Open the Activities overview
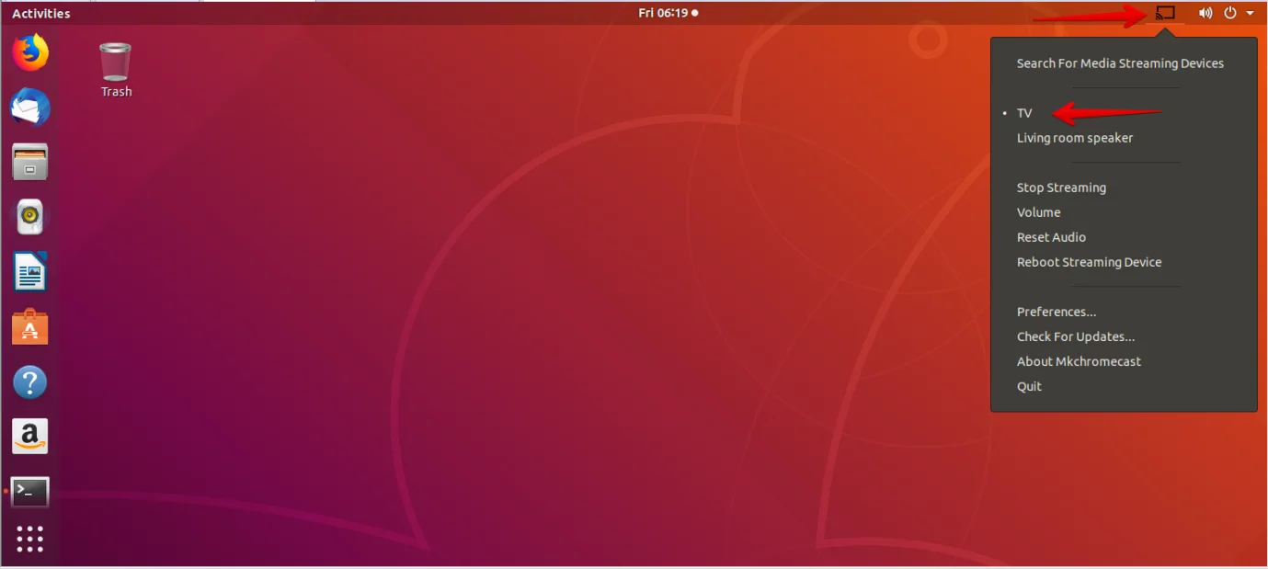1268x569 pixels. (x=40, y=14)
